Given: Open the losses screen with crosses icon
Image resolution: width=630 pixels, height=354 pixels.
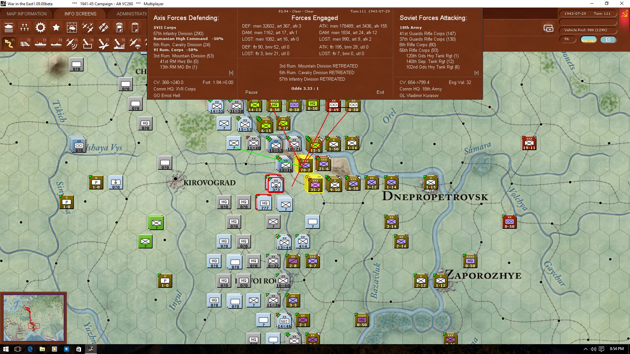Looking at the screenshot, I should 25,28.
